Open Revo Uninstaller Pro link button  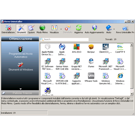[x=125, y=29]
